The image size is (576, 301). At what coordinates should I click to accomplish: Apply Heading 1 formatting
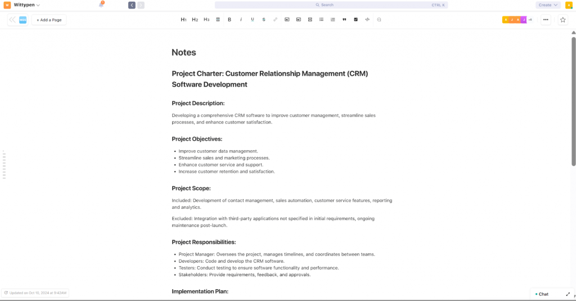[184, 20]
